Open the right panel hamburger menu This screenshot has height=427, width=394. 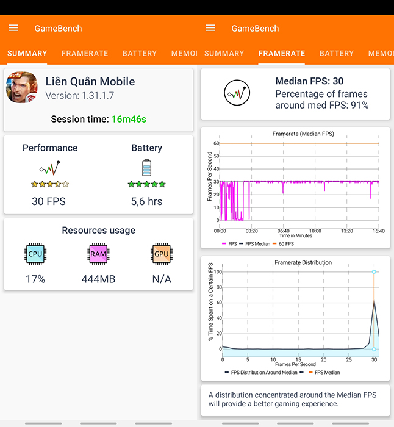210,28
